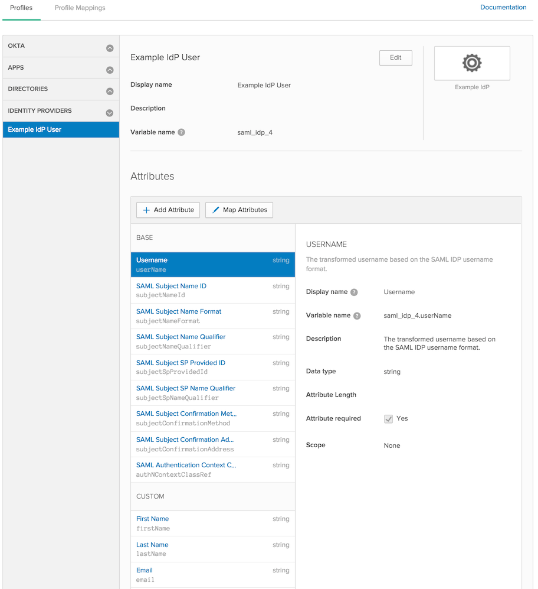Switch to the Profile Mappings tab
Image resolution: width=538 pixels, height=589 pixels.
pyautogui.click(x=80, y=8)
